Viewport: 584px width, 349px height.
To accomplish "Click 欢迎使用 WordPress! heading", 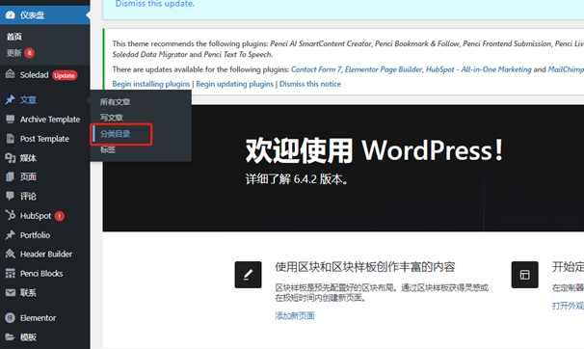I will click(374, 150).
